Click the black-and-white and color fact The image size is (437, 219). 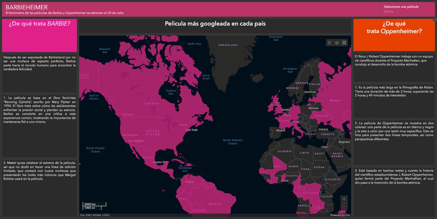pyautogui.click(x=394, y=131)
